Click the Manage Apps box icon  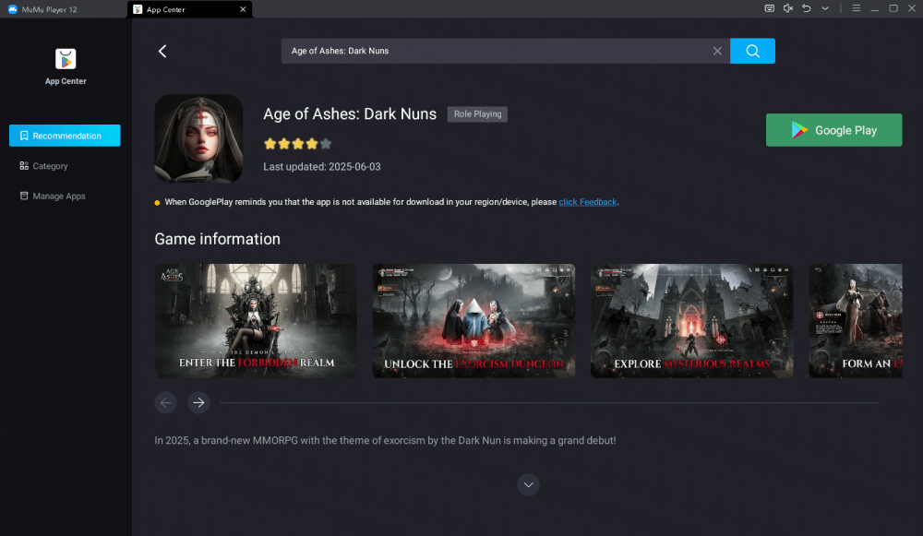pyautogui.click(x=24, y=196)
